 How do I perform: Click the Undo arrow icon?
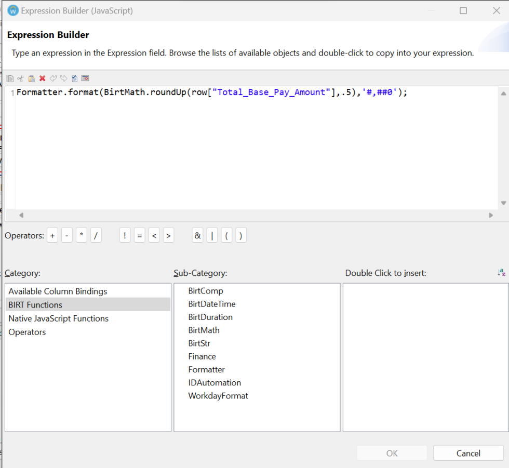tap(53, 78)
